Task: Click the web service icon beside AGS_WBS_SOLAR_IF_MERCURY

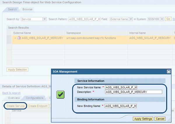Action: click(19, 38)
